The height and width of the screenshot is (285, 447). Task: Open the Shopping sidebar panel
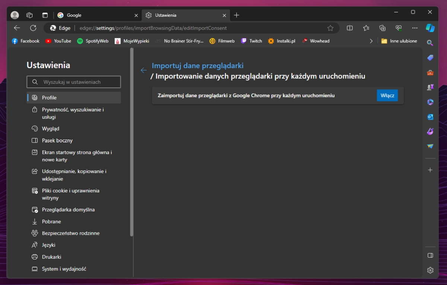pyautogui.click(x=430, y=58)
